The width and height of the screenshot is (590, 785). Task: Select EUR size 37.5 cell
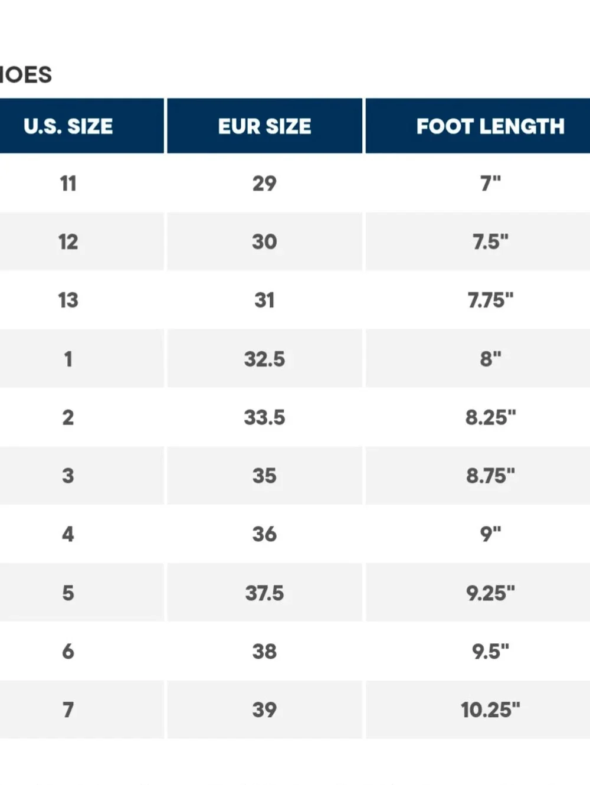coord(264,592)
